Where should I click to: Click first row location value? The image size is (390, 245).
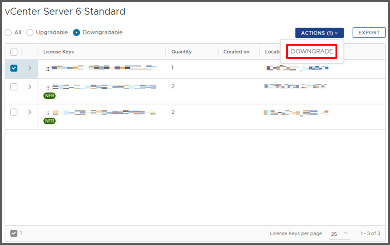coord(296,68)
